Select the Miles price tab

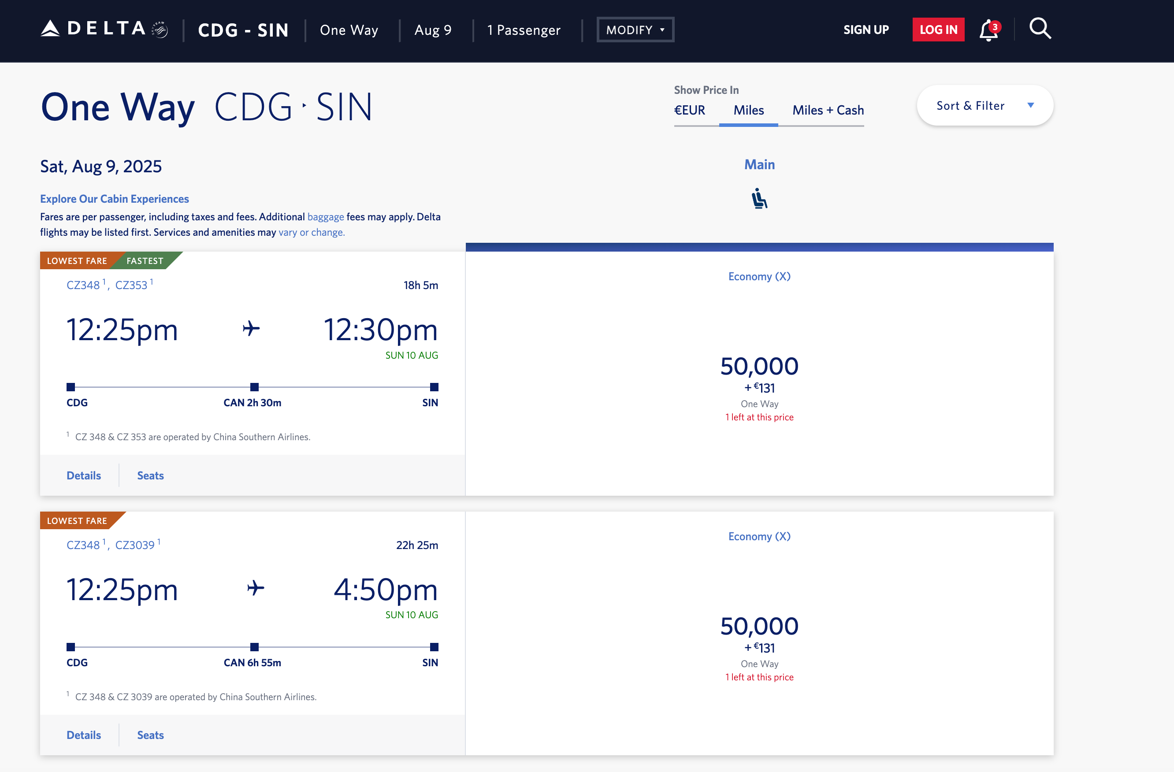tap(748, 110)
